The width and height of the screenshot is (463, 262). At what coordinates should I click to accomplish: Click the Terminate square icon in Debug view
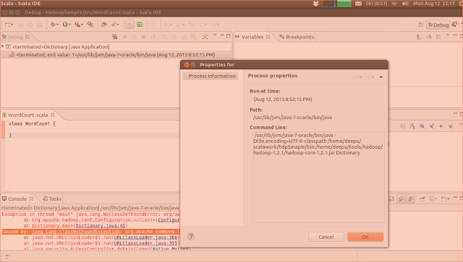(143, 37)
